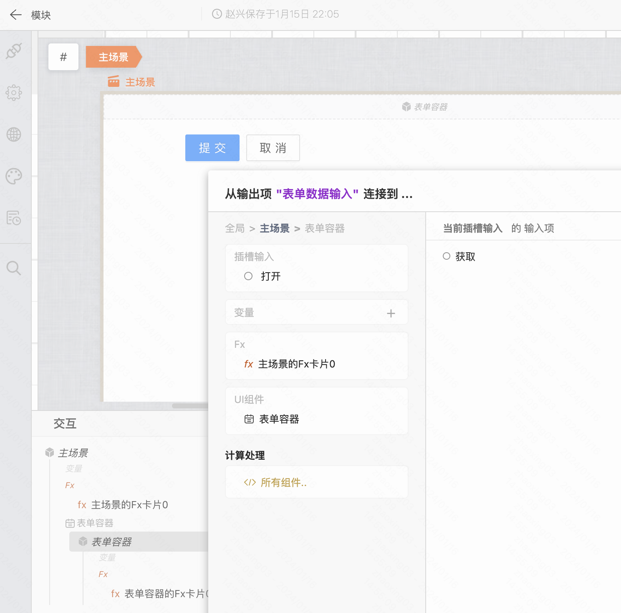Click the clapperboard icon next to 主场景
The height and width of the screenshot is (613, 621).
click(x=114, y=81)
